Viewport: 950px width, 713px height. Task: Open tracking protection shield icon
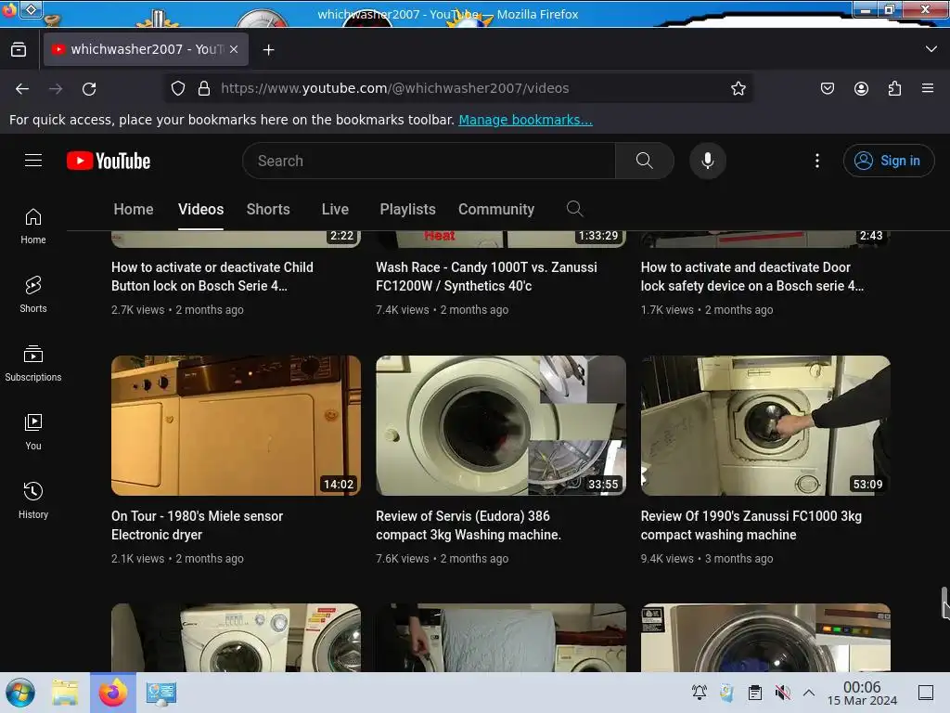pos(178,88)
